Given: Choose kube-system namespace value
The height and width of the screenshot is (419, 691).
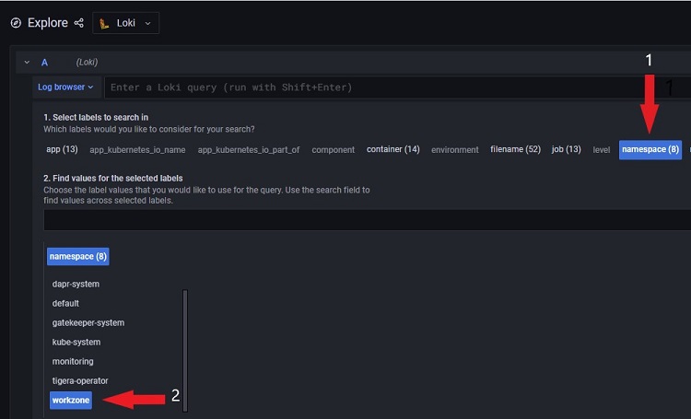Looking at the screenshot, I should click(76, 342).
